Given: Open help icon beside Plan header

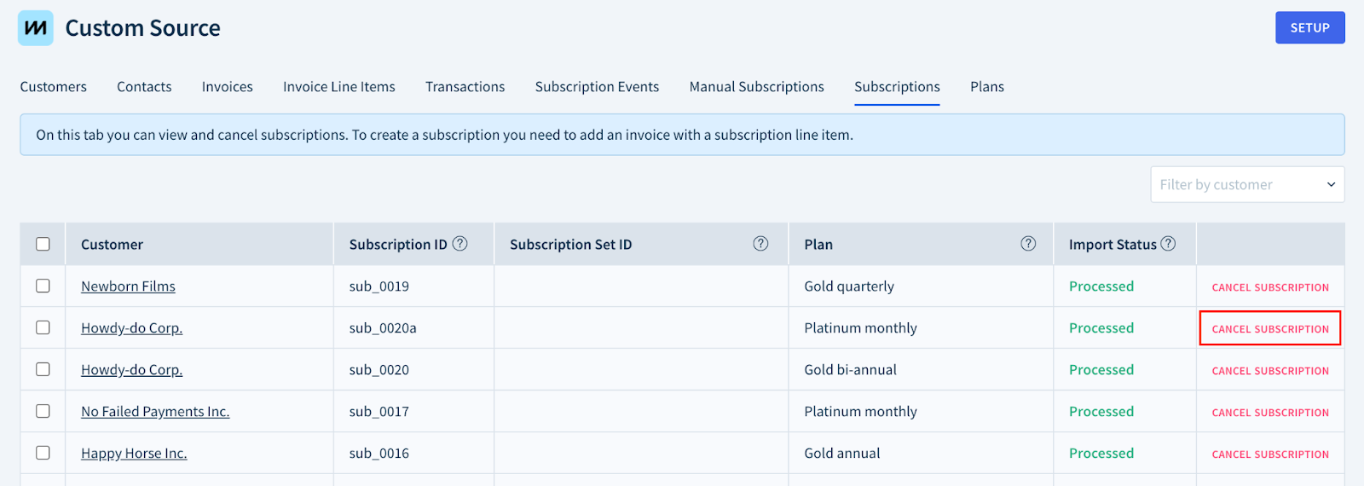Looking at the screenshot, I should [x=1029, y=243].
